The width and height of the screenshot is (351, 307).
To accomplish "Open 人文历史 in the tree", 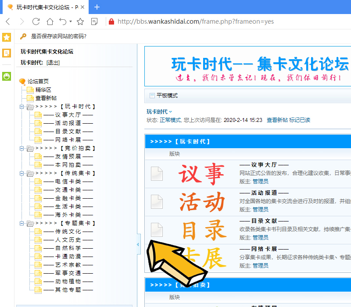I will pos(68,240).
